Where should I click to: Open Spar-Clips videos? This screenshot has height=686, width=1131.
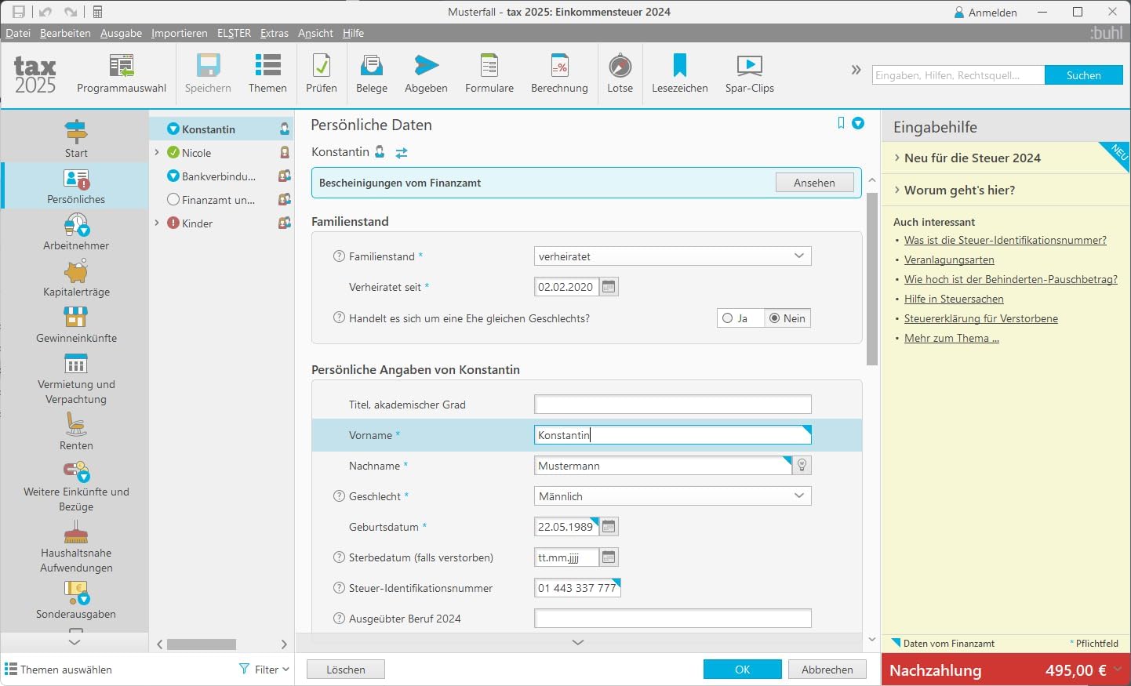pos(750,74)
